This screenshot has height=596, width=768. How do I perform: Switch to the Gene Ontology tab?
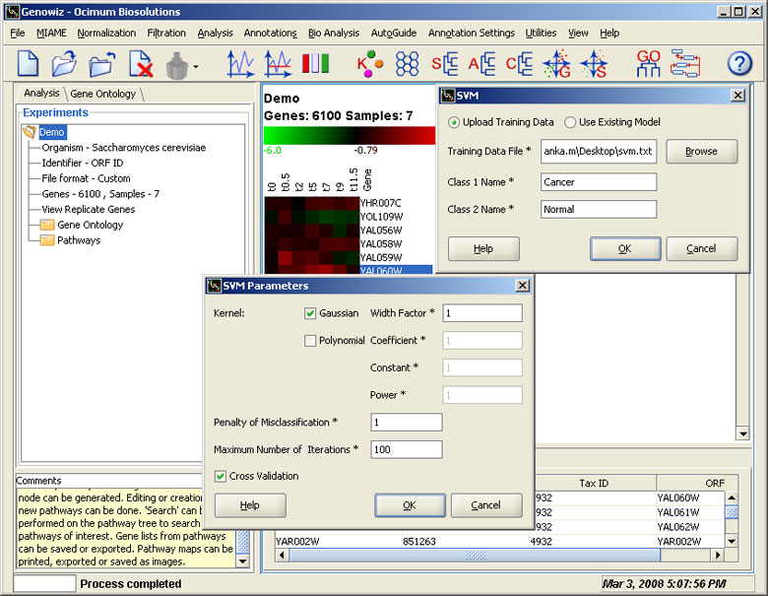(x=102, y=94)
